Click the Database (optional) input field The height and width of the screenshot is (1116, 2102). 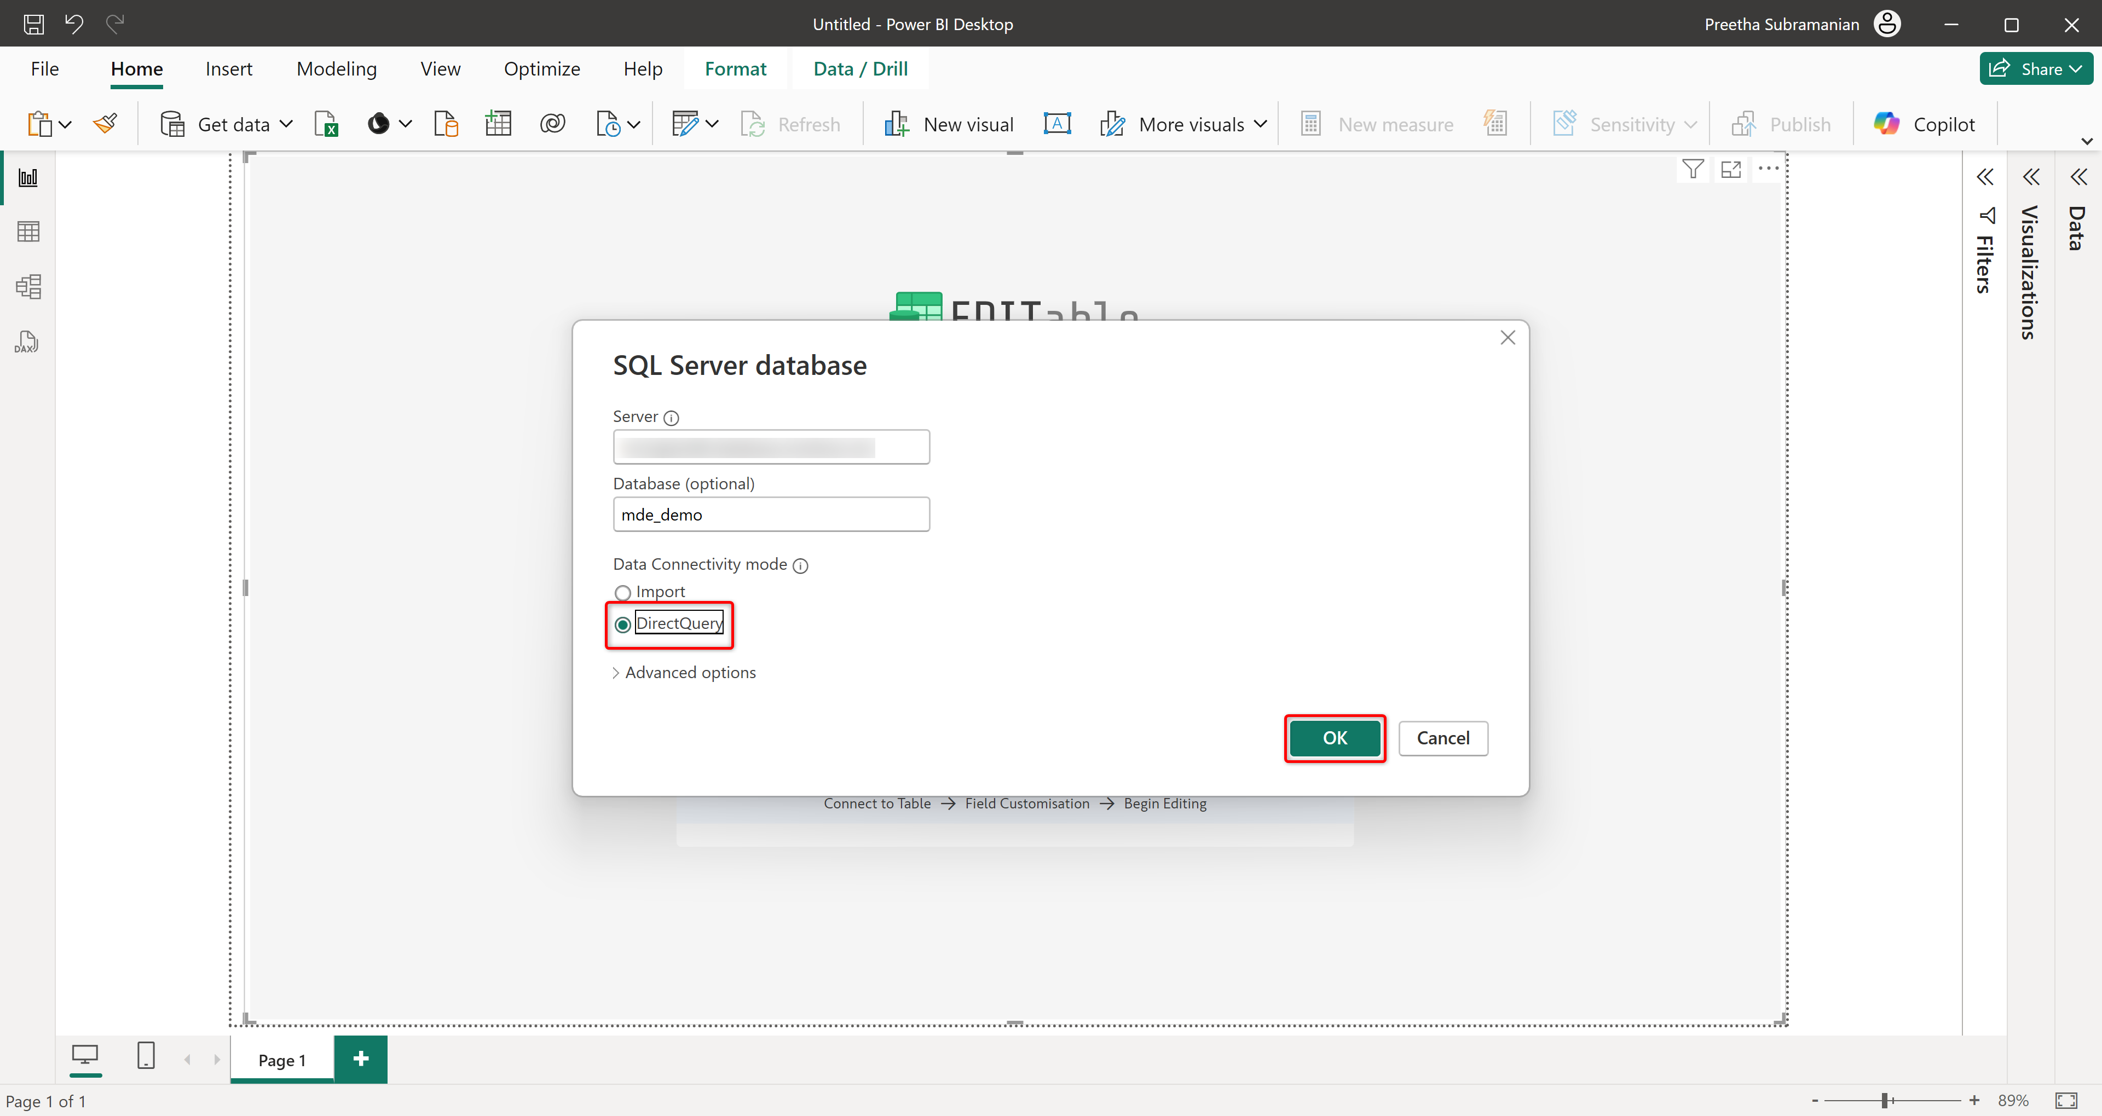click(770, 514)
